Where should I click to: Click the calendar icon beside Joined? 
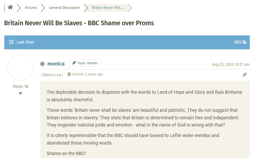[x=69, y=74]
